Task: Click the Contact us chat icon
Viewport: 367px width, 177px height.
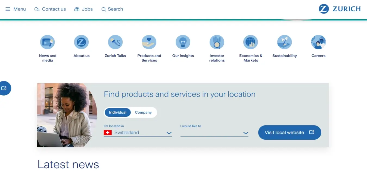Action: 37,9
